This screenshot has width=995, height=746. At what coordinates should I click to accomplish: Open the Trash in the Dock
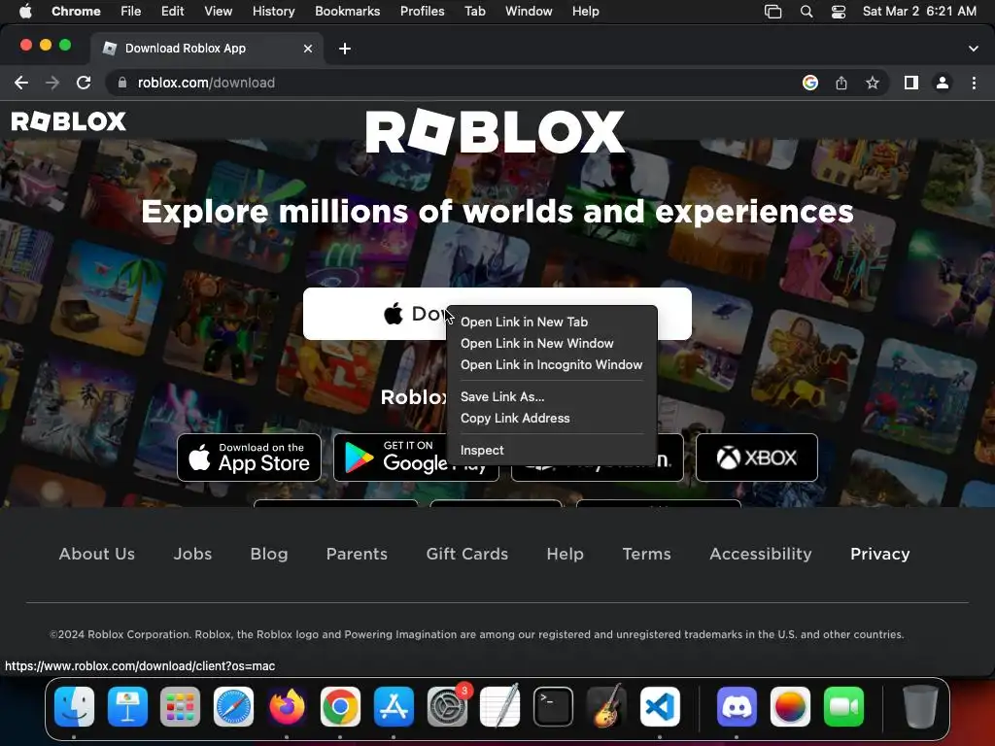[x=920, y=707]
